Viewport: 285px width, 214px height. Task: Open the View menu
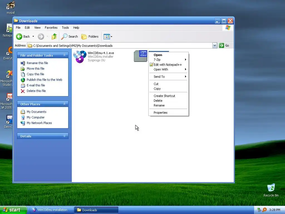click(x=37, y=28)
